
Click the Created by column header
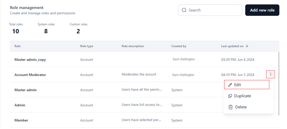coord(179,46)
